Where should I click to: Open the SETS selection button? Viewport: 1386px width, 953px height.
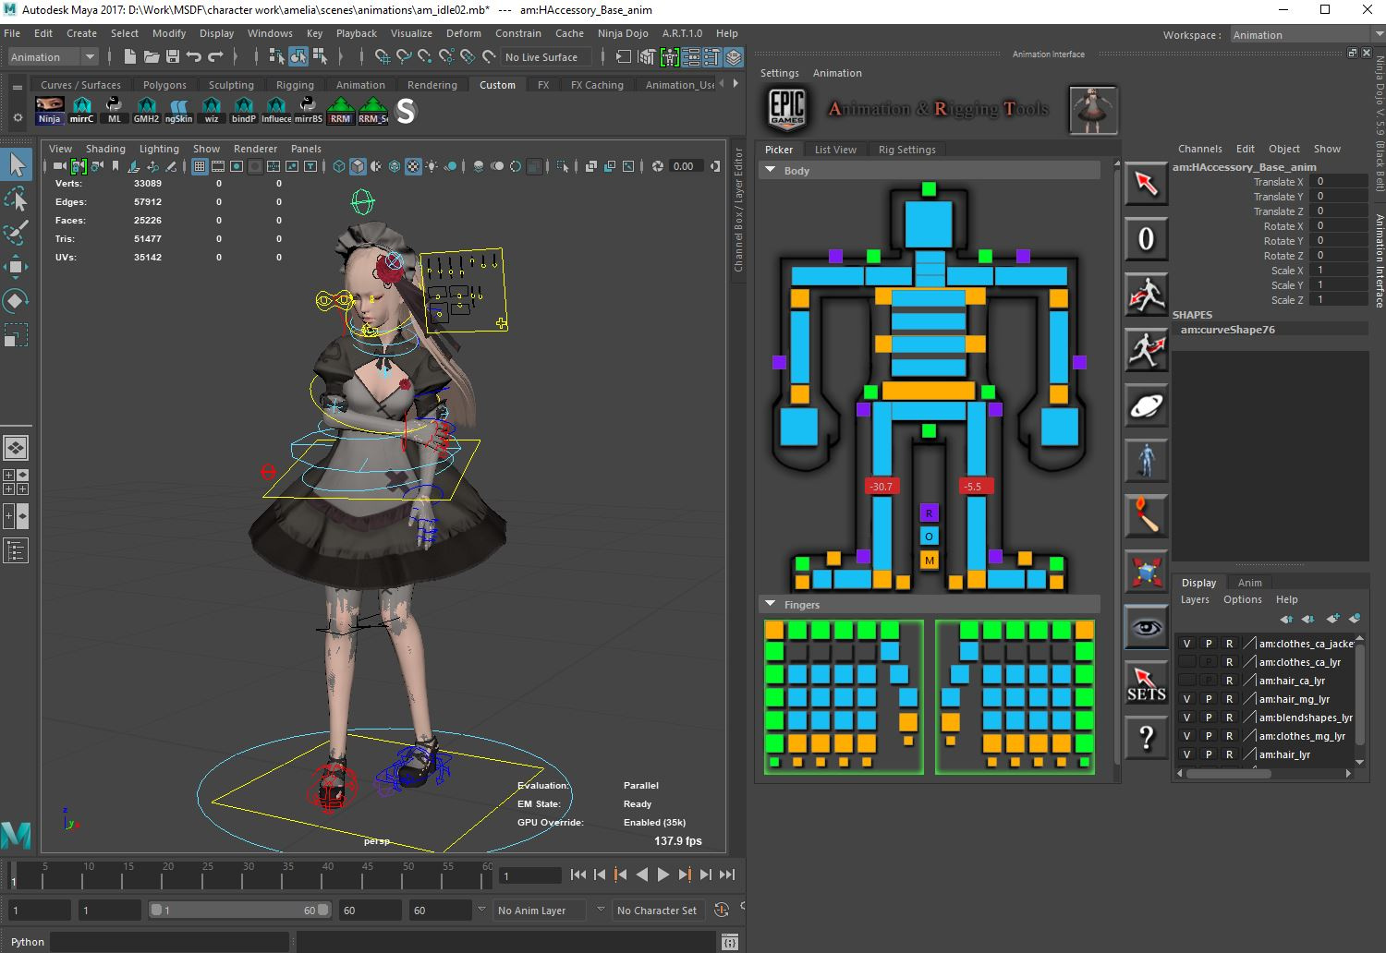(x=1146, y=682)
